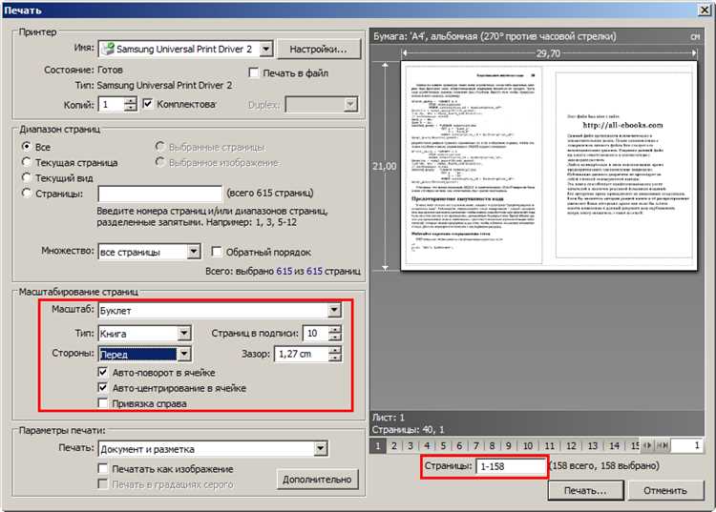Select sheet tab 12 in preview
This screenshot has height=512, width=716.
(571, 446)
